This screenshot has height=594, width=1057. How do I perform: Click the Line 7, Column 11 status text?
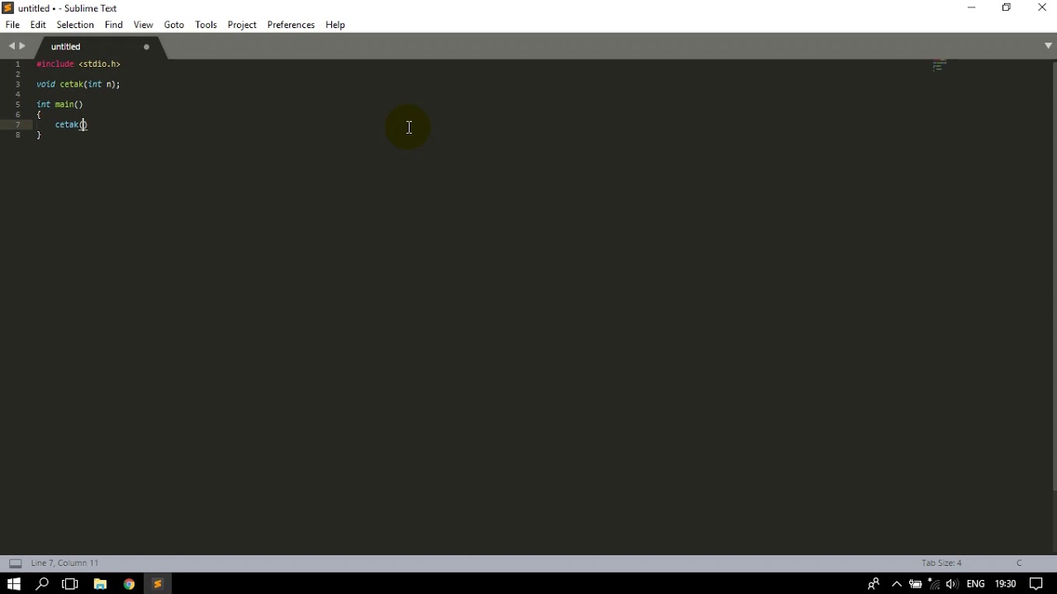pos(64,563)
